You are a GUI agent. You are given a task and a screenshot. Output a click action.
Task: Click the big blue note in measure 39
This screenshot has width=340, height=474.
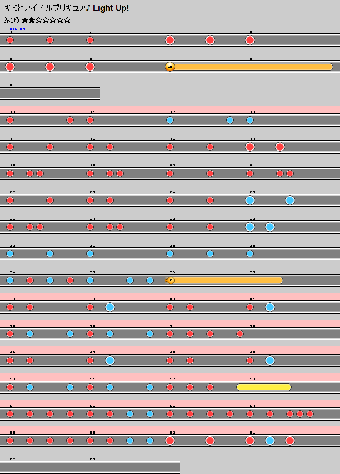[110, 307]
